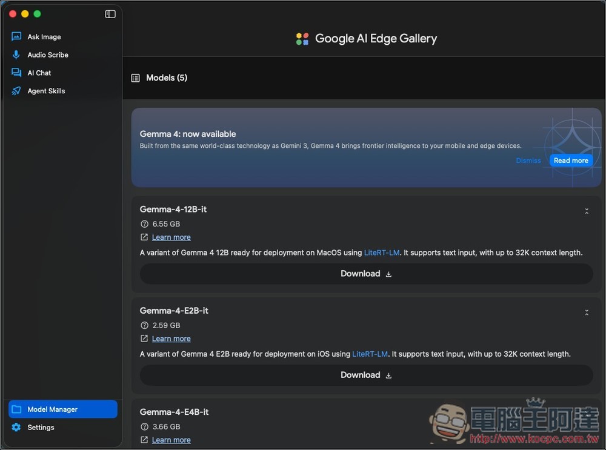Open LiteRT-LM link in Gemma-4-E2B-it description
Image resolution: width=606 pixels, height=450 pixels.
click(370, 354)
